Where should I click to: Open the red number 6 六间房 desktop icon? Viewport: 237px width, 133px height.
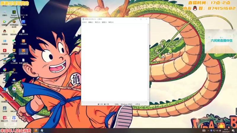(4, 52)
